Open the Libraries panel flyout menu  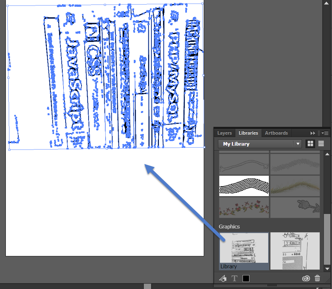coord(325,133)
